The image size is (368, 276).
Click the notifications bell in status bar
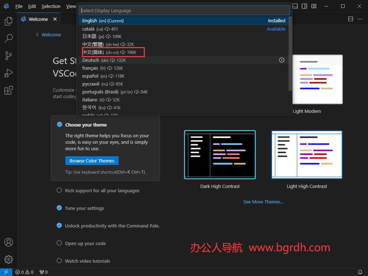pos(360,272)
